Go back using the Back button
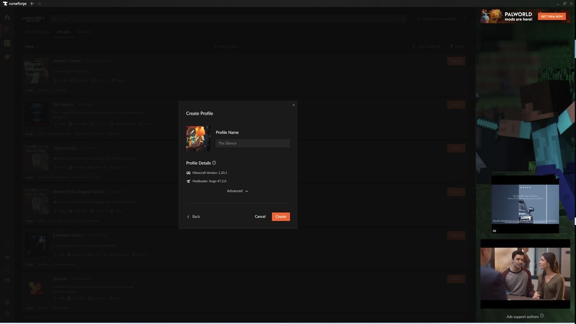Screen dimensions: 576x324 193,216
